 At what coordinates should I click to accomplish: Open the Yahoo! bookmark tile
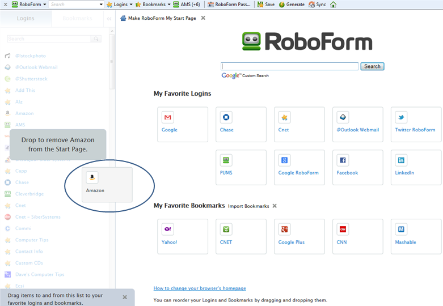coord(183,236)
